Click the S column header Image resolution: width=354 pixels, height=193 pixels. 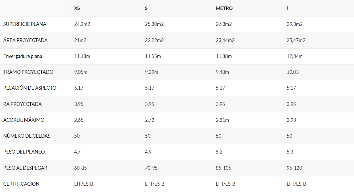146,8
